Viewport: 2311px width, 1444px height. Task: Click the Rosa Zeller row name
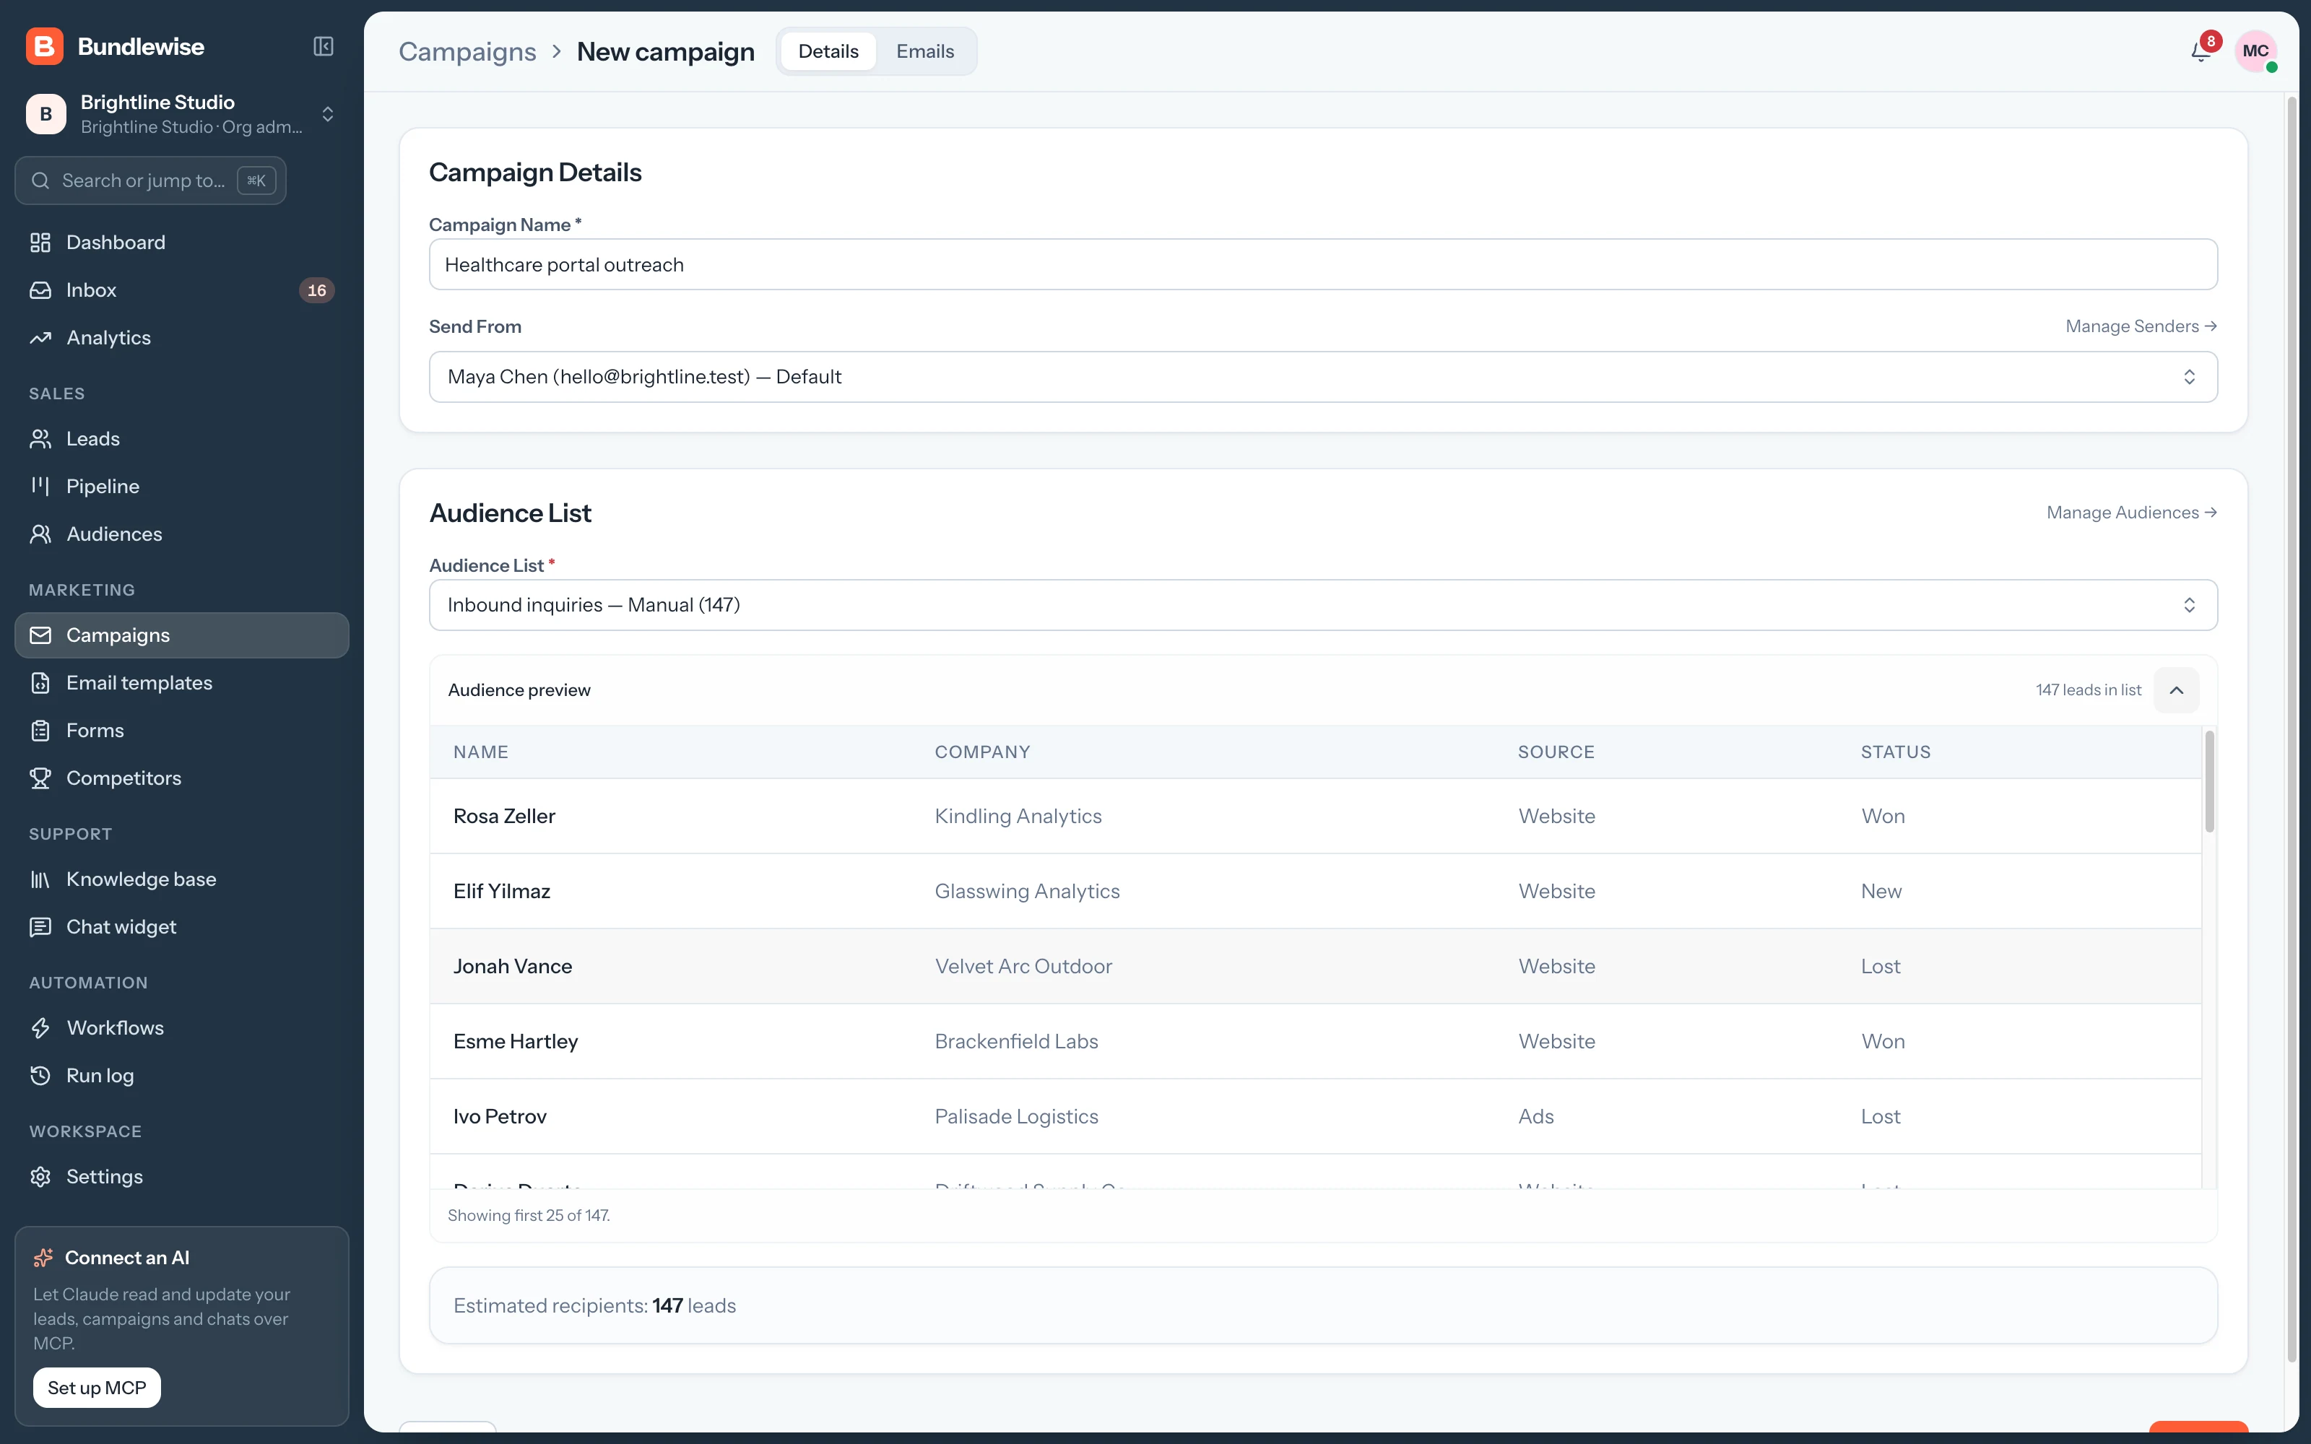[504, 817]
